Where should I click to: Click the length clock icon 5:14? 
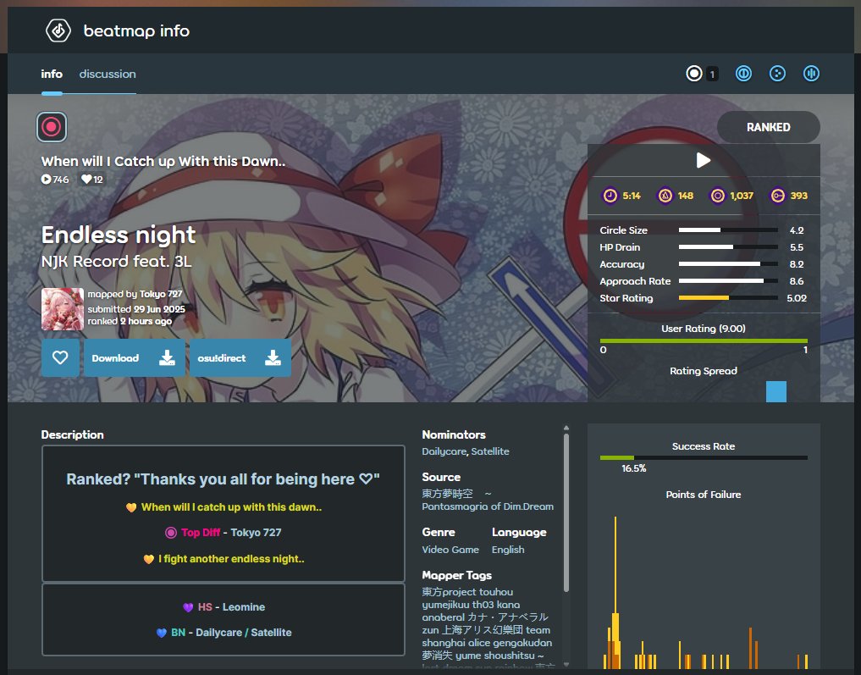pyautogui.click(x=610, y=196)
